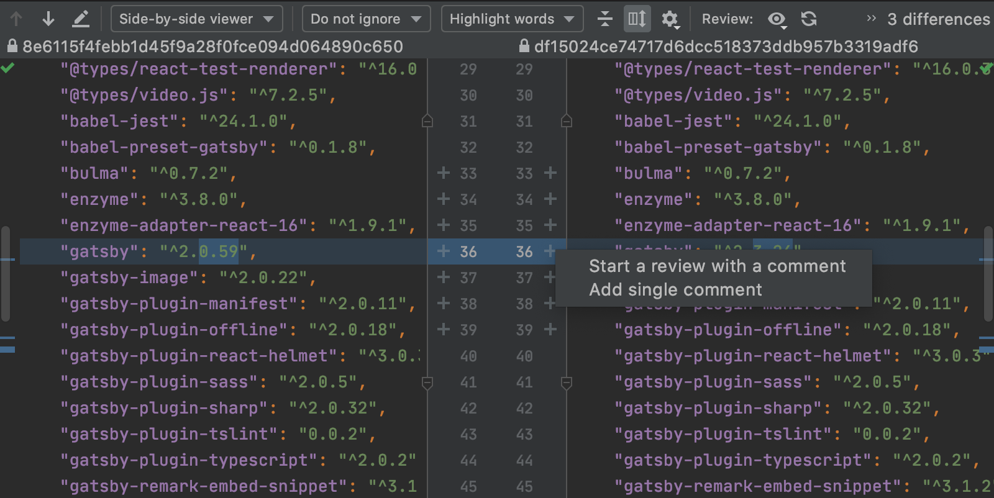Click "gatsby-plugin-manifest" line in left pane
This screenshot has width=994, height=498.
coord(238,304)
